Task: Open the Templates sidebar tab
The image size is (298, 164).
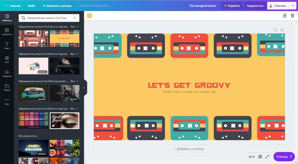Action: (7, 18)
